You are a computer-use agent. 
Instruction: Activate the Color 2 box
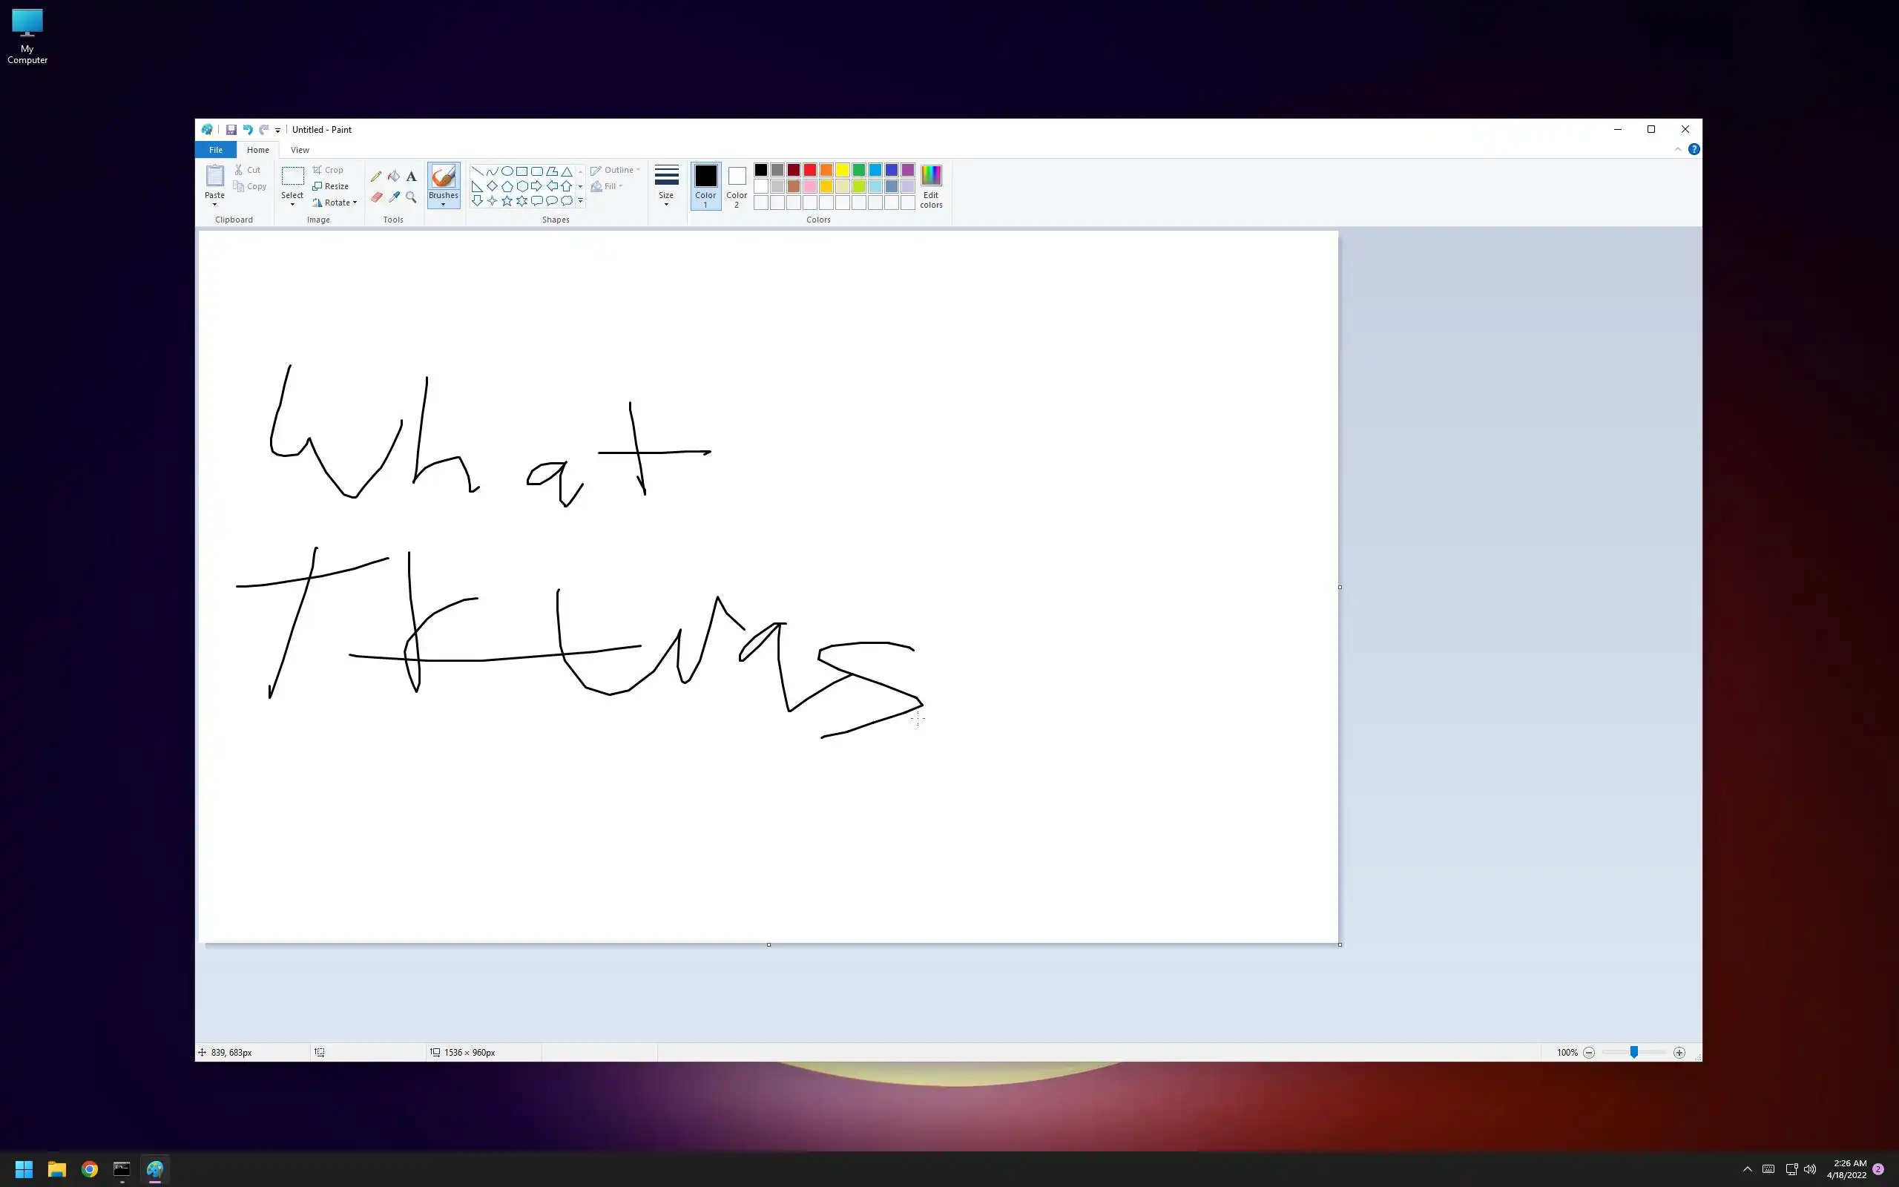point(736,185)
